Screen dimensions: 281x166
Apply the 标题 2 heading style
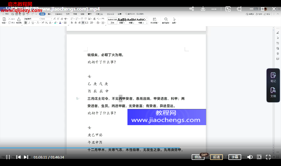(132, 21)
